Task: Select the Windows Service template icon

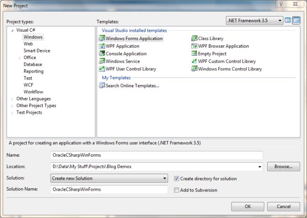Action: coord(102,61)
